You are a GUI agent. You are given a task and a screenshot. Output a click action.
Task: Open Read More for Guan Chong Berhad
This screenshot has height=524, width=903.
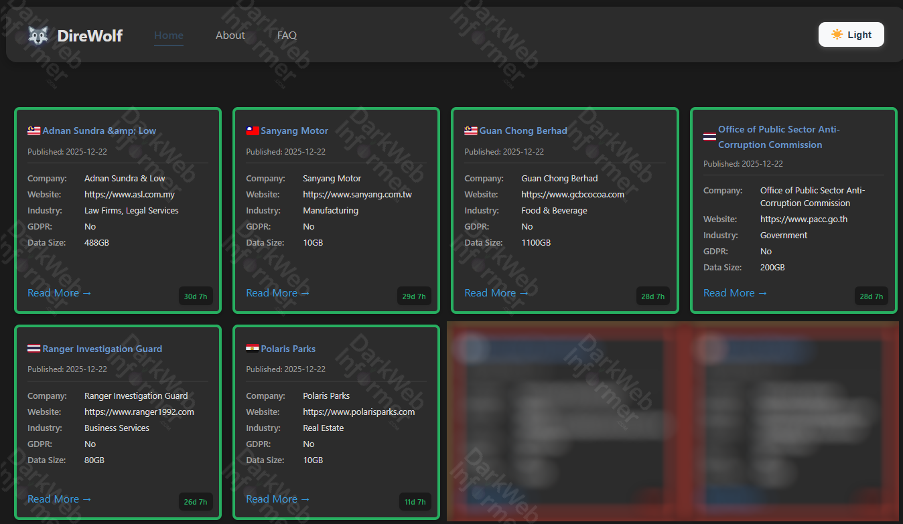pos(496,293)
